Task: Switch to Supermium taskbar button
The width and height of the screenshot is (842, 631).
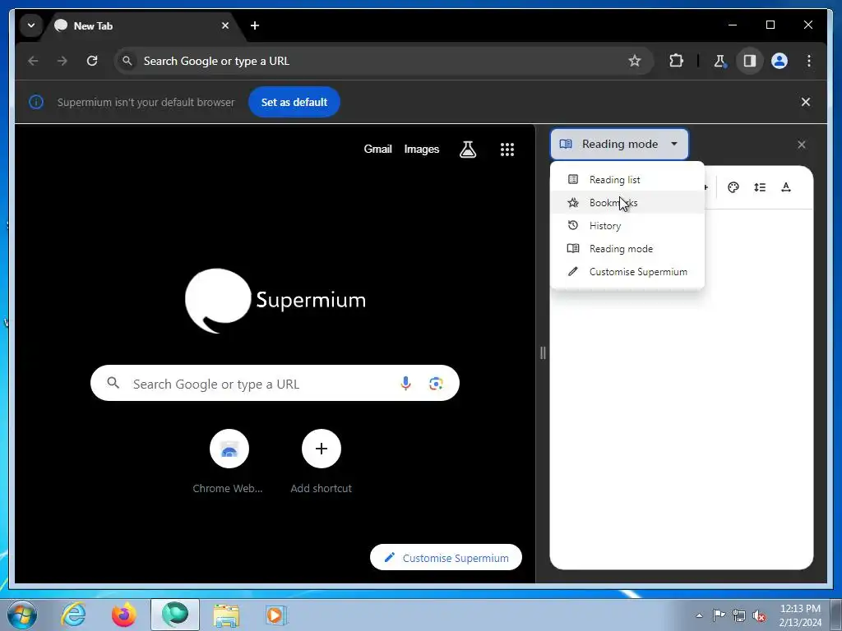Action: click(x=175, y=615)
